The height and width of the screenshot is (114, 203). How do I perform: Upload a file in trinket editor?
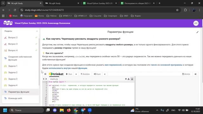[x=128, y=79]
